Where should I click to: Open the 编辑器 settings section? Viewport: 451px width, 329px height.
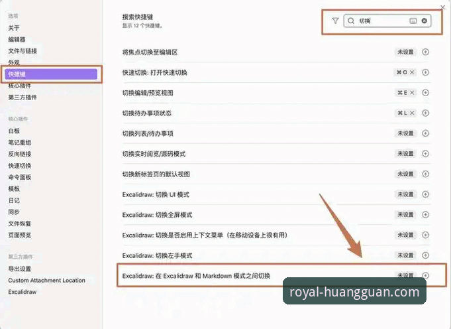pos(17,40)
